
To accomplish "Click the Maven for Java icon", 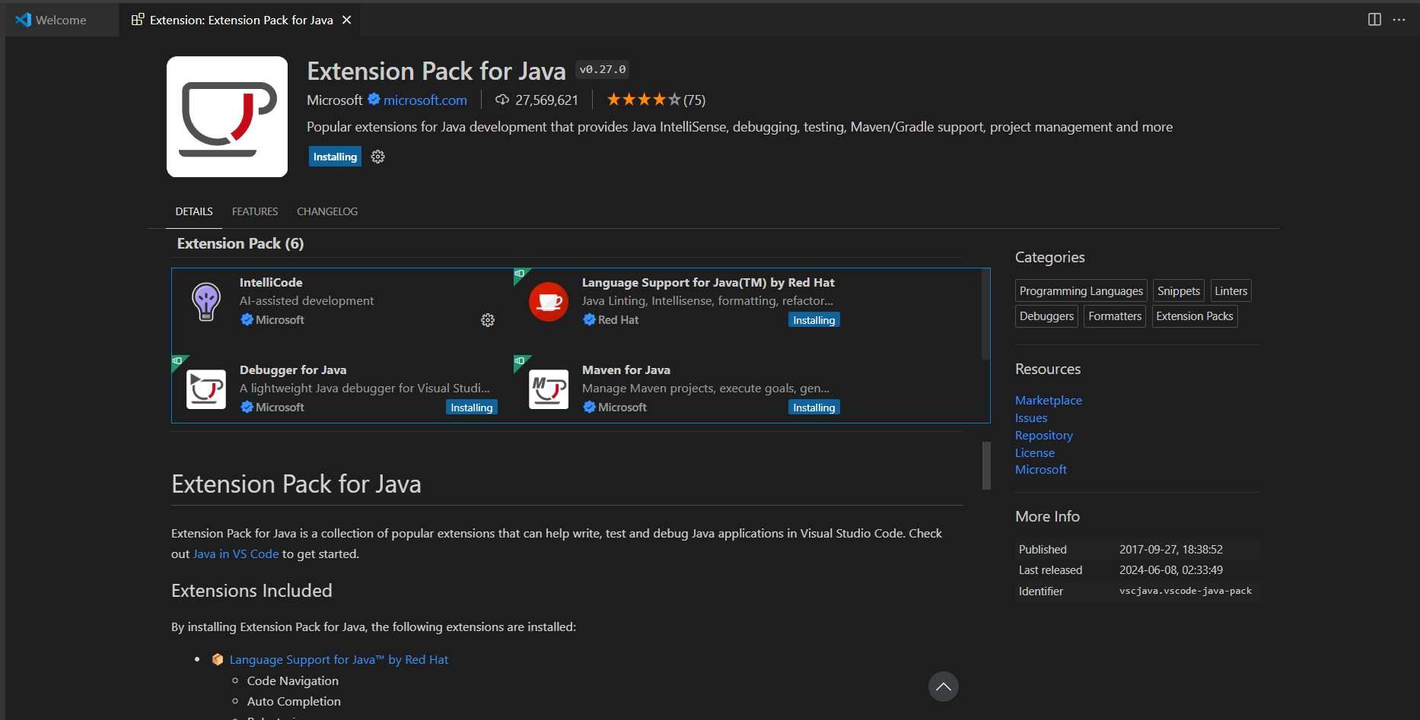I will pos(549,389).
